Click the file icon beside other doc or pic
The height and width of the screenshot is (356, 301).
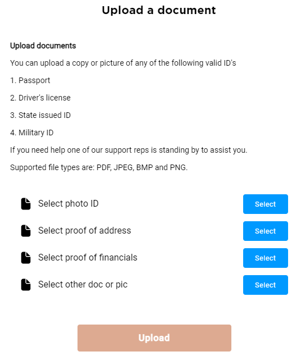coord(26,285)
